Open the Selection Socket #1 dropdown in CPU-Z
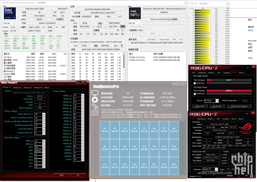This screenshot has width=257, height=182. (216, 169)
